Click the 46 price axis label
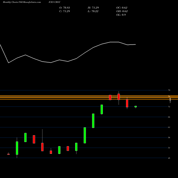Screen dimensions: 178x178 [x=169, y=158]
